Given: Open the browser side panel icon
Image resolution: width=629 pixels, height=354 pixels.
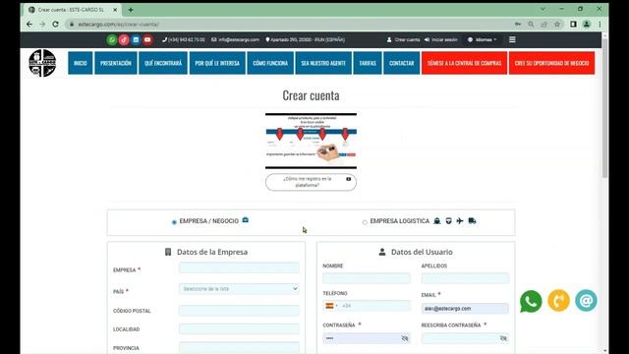Looking at the screenshot, I should point(573,24).
